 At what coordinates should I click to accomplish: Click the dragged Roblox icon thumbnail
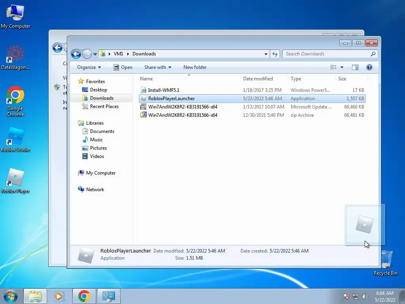364,224
